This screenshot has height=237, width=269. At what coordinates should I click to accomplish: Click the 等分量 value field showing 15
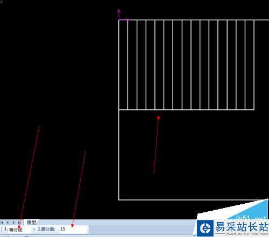(x=74, y=229)
